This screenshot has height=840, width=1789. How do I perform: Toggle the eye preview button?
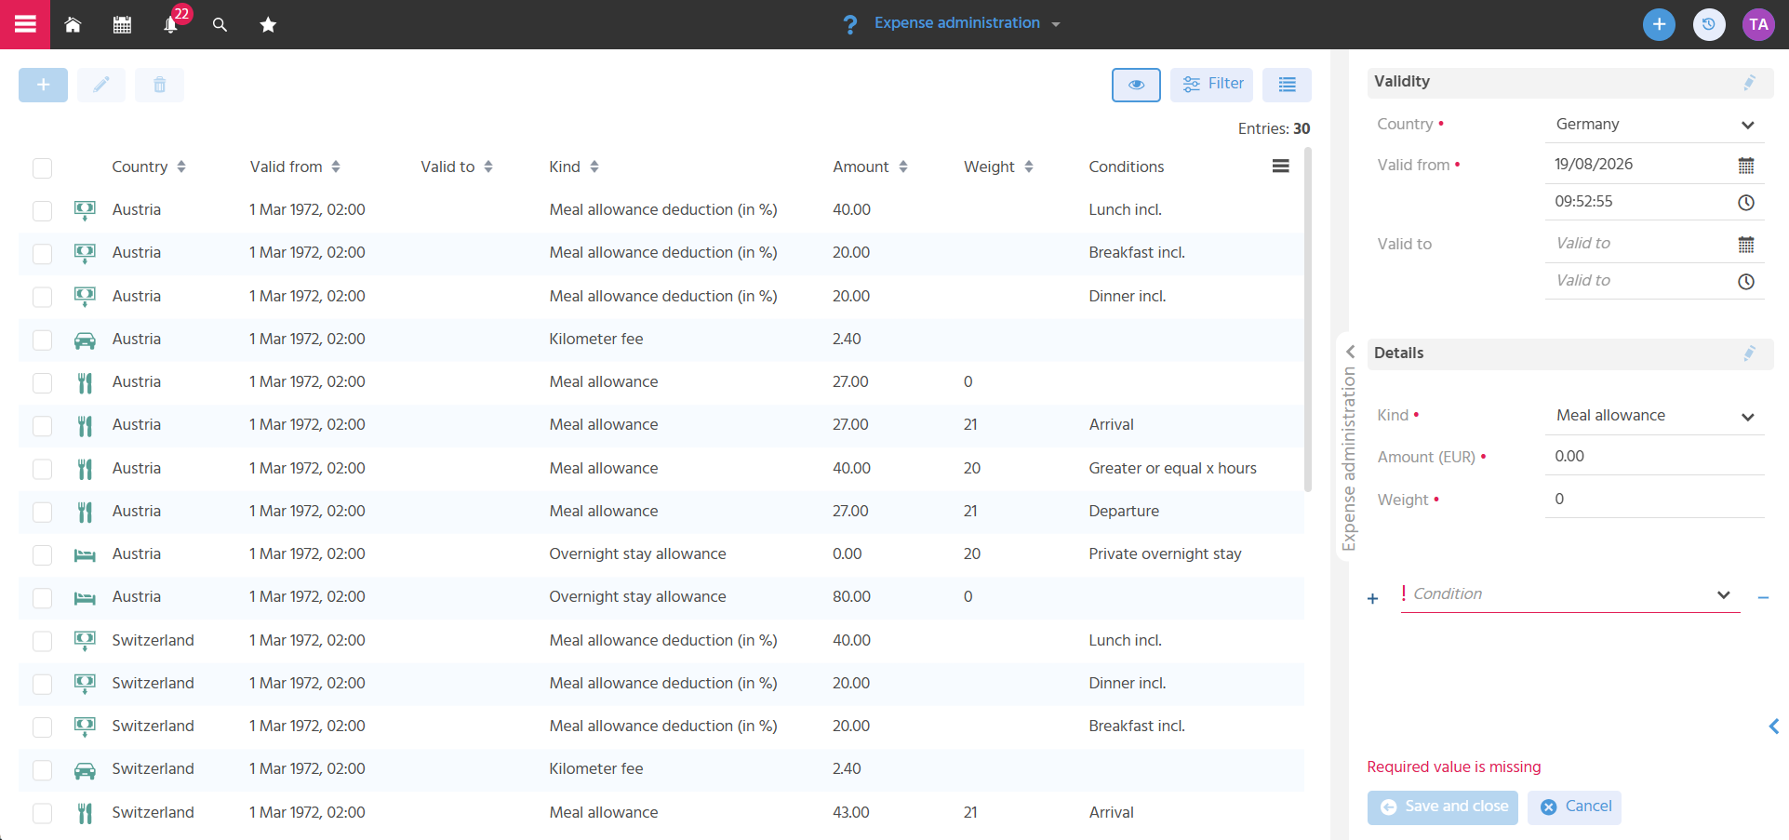click(x=1136, y=85)
